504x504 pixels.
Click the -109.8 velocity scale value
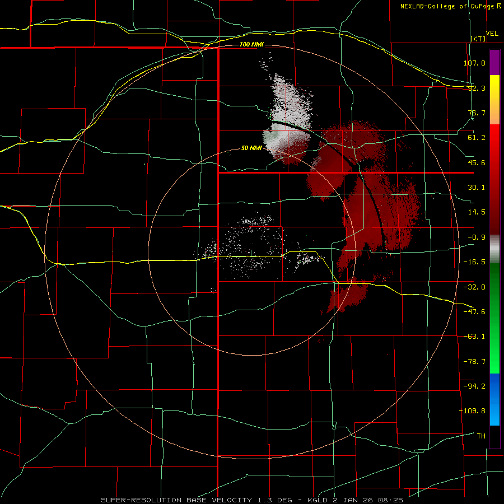[472, 411]
